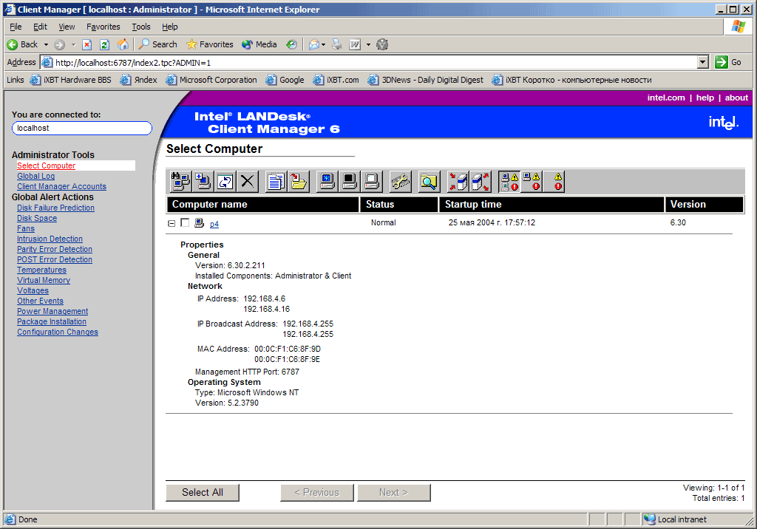Open the Intrusion Detection link
757x529 pixels.
50,239
